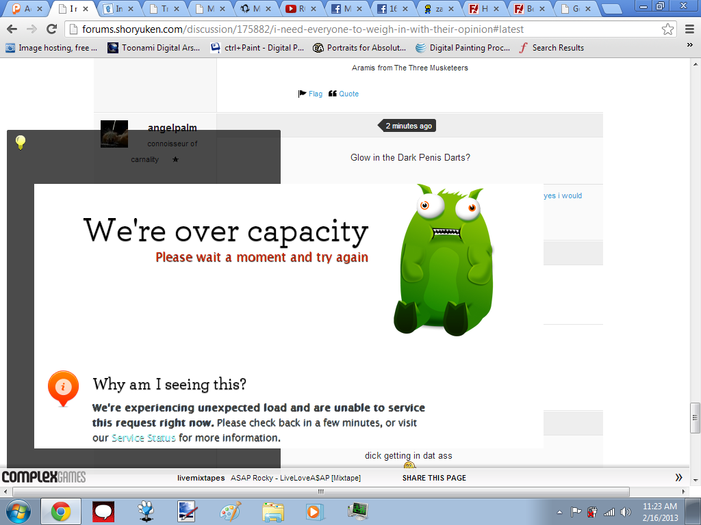
Task: Reload the page with the refresh icon
Action: [x=52, y=29]
